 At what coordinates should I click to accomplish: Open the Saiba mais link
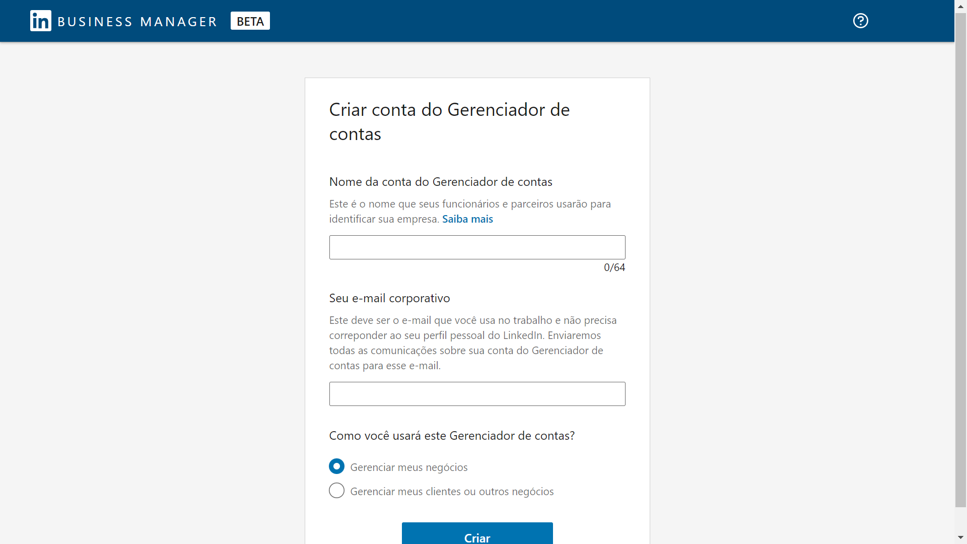click(467, 219)
